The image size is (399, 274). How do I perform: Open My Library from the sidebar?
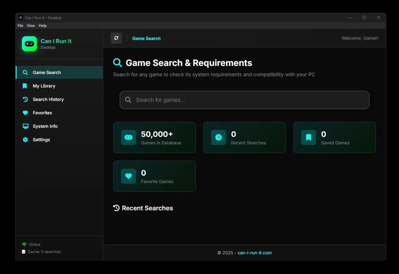(x=44, y=86)
